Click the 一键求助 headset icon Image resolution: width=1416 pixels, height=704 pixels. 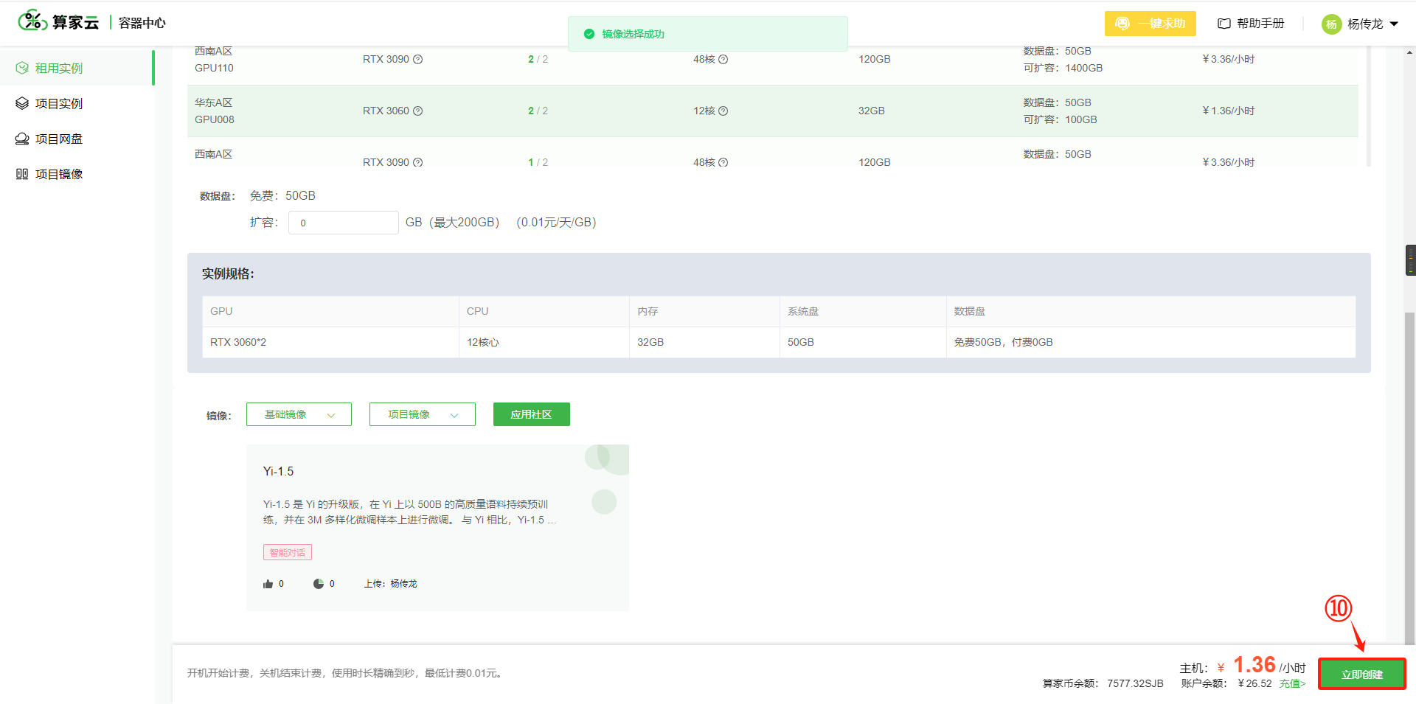point(1122,24)
